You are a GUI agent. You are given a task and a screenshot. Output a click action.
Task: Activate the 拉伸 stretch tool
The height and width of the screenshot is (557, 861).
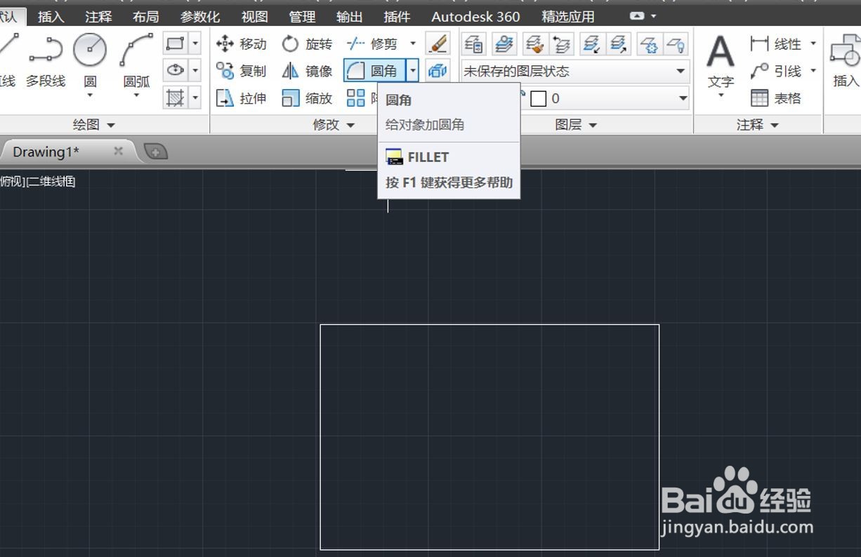pos(242,98)
